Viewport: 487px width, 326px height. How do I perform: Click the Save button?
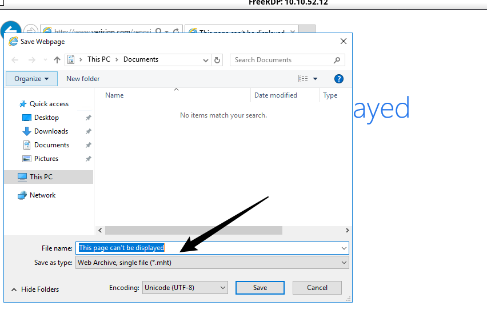click(260, 288)
